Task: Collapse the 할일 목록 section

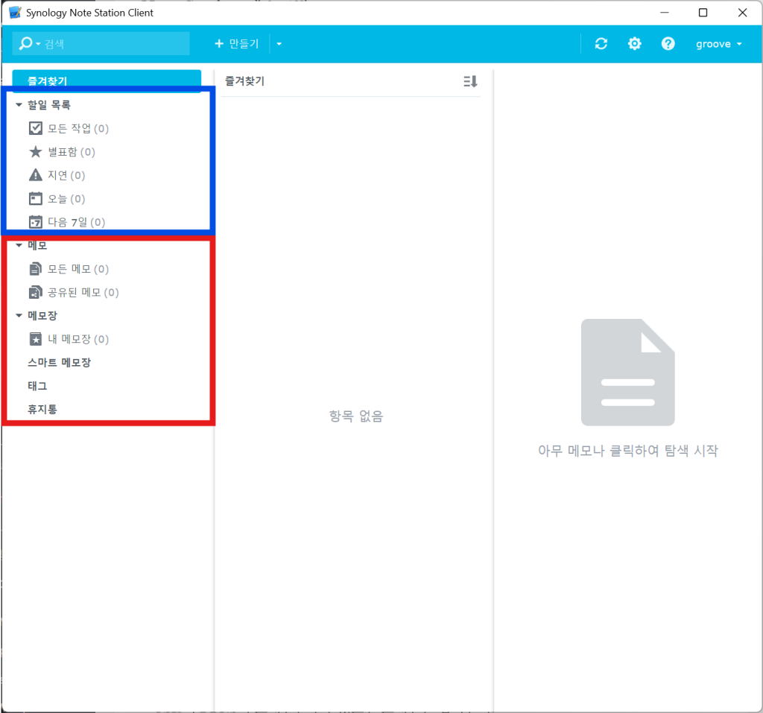Action: [19, 104]
